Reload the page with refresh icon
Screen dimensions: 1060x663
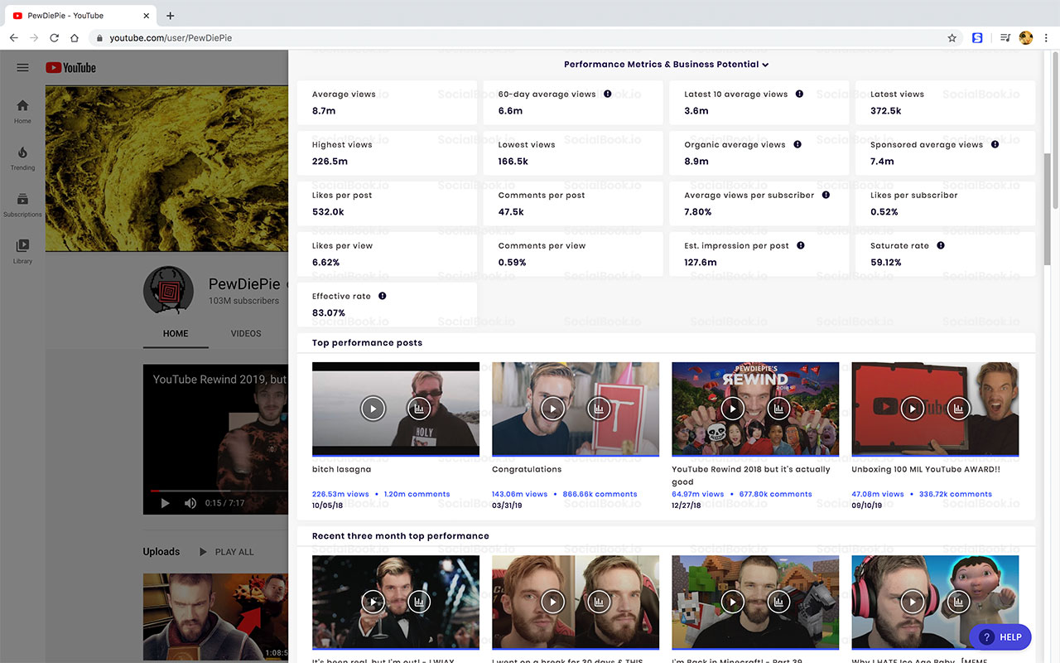[x=55, y=38]
